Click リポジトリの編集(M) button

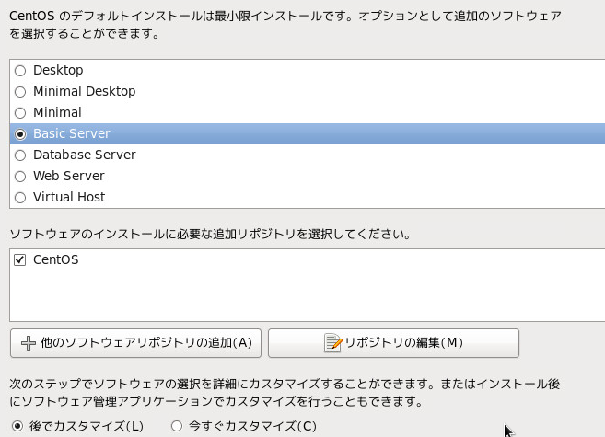[393, 343]
